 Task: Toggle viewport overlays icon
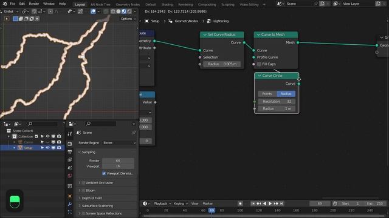pos(93,12)
